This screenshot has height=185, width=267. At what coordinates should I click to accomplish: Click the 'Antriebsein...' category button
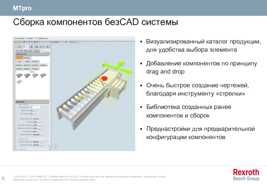(x=27, y=58)
